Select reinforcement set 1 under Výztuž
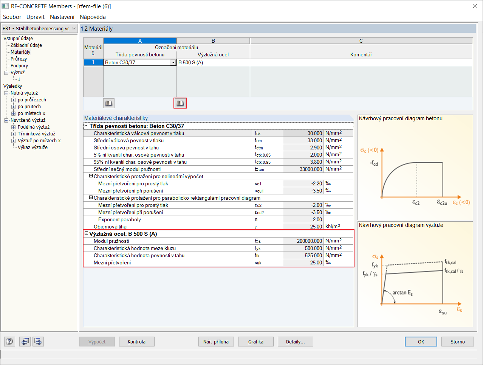Screen dimensions: 483x365 19,79
